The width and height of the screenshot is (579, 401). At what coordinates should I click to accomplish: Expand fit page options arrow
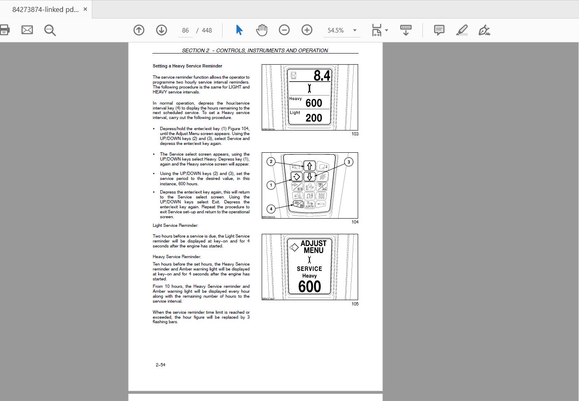pyautogui.click(x=387, y=30)
